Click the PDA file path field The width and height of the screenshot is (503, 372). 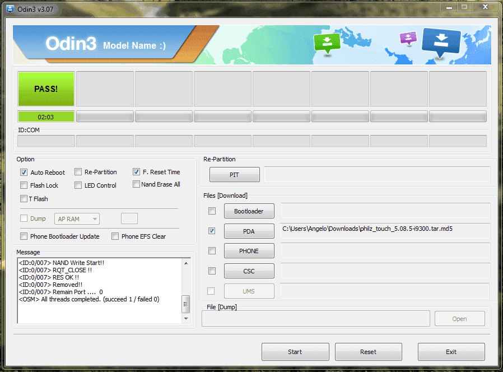click(x=385, y=231)
